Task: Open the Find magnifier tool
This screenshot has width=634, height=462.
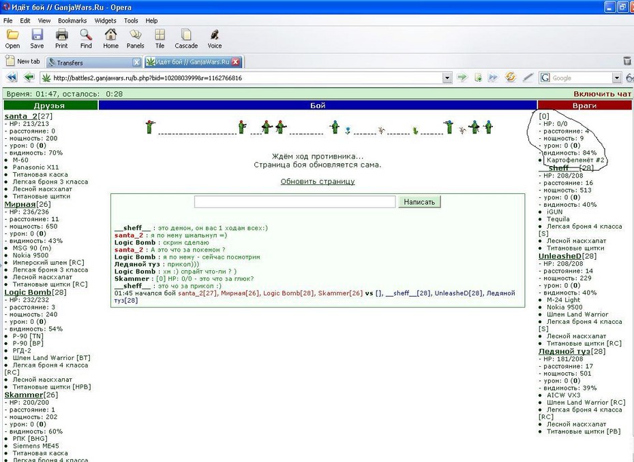Action: pos(86,35)
